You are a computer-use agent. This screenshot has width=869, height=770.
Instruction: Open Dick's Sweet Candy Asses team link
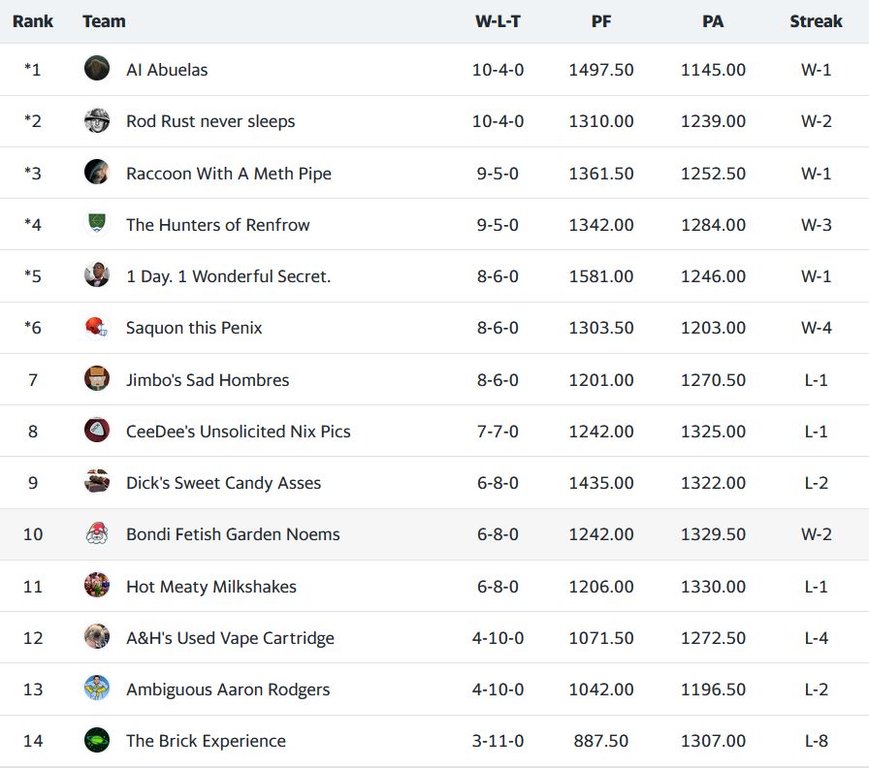(x=223, y=483)
